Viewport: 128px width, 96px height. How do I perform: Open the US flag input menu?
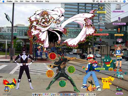pos(101,1)
